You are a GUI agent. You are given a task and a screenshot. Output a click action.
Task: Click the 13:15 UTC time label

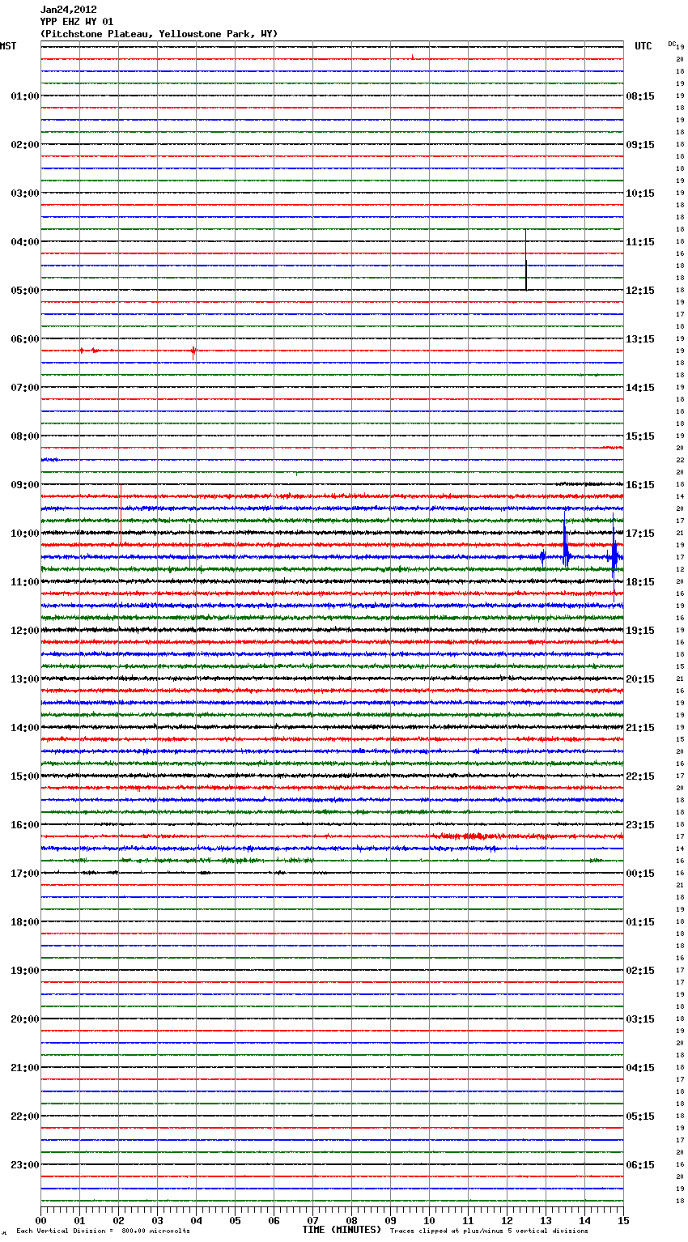point(640,339)
